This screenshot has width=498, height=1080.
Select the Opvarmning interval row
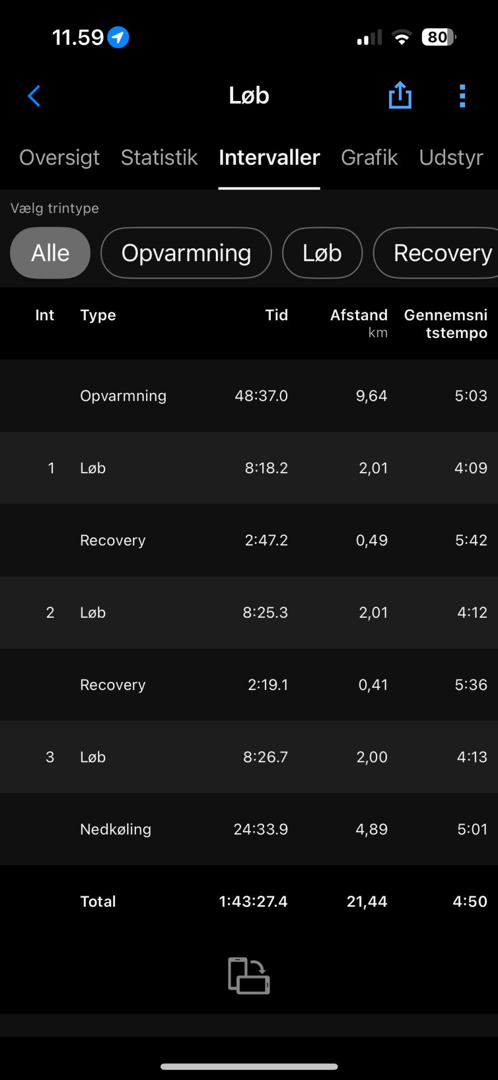tap(249, 396)
